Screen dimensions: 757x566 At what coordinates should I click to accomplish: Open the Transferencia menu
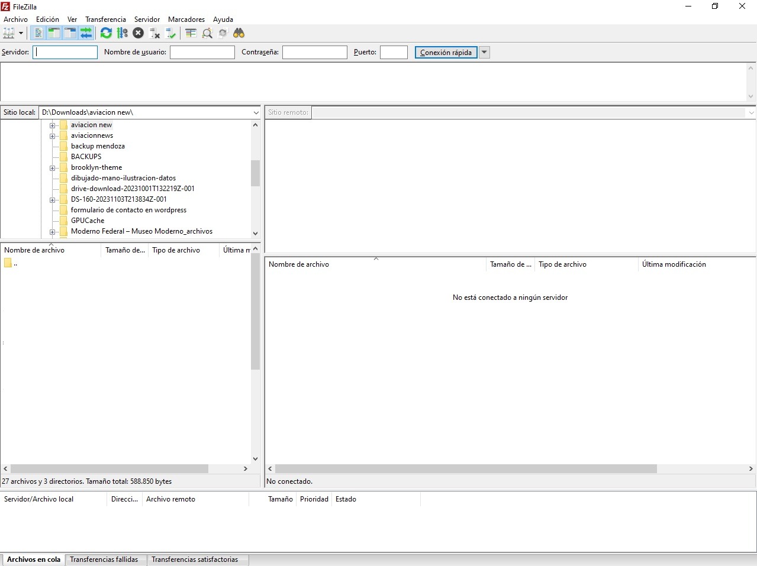(x=105, y=20)
